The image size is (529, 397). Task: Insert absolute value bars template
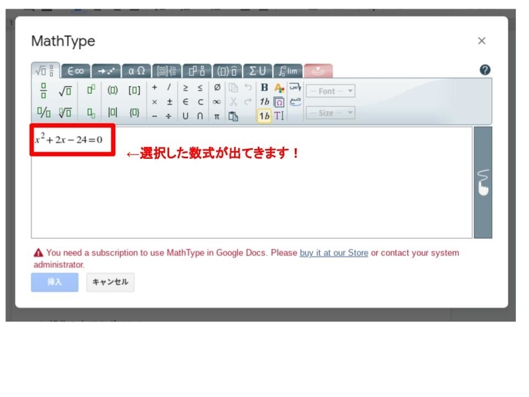click(112, 112)
